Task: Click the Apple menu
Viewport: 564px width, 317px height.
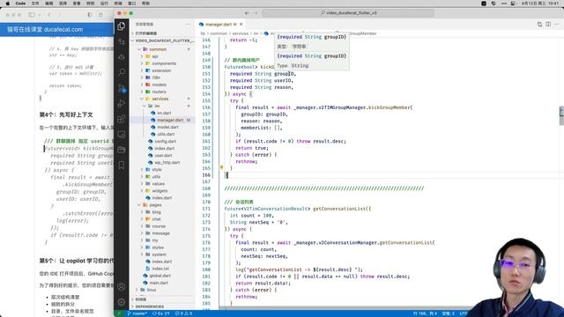Action: [x=7, y=4]
